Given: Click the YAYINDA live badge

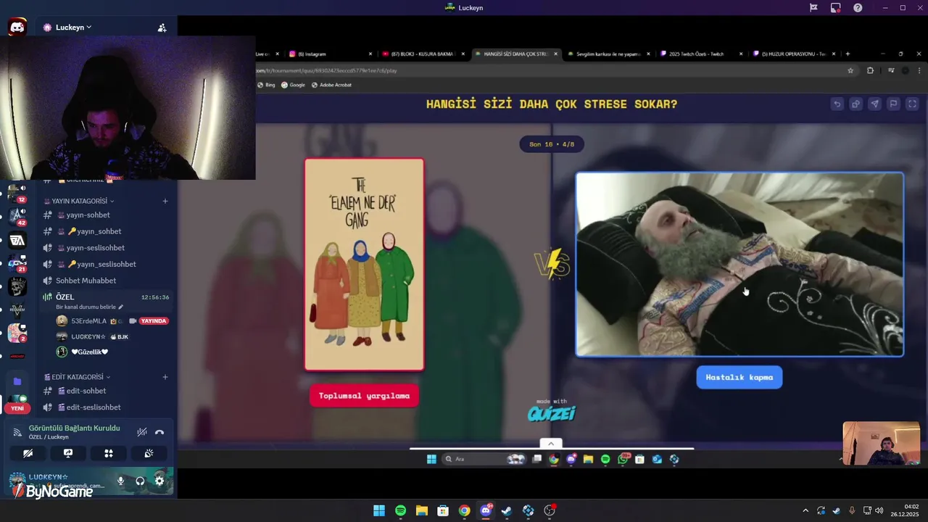Looking at the screenshot, I should pyautogui.click(x=154, y=320).
